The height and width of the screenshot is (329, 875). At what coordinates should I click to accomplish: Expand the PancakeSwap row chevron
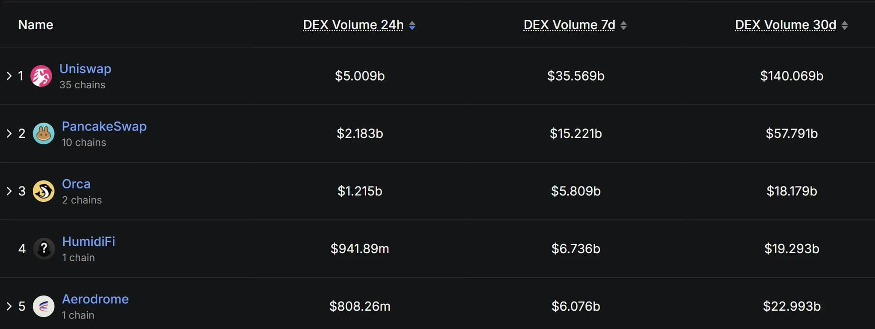[9, 134]
